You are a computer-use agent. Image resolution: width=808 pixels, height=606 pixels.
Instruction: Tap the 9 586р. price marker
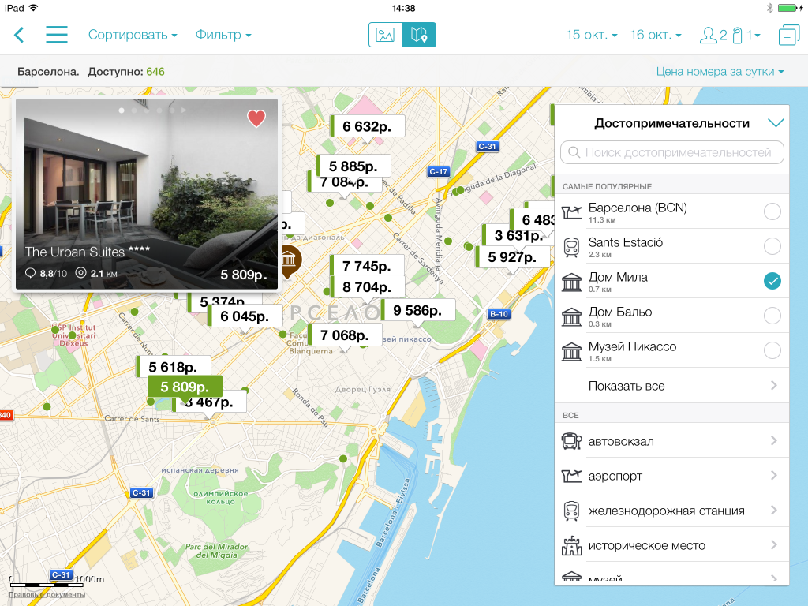pos(418,310)
